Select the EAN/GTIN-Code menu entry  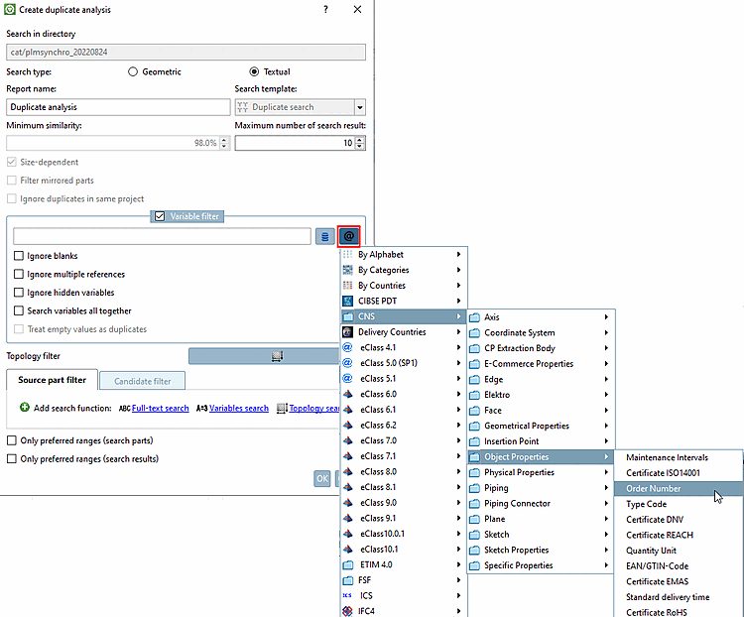click(x=679, y=565)
